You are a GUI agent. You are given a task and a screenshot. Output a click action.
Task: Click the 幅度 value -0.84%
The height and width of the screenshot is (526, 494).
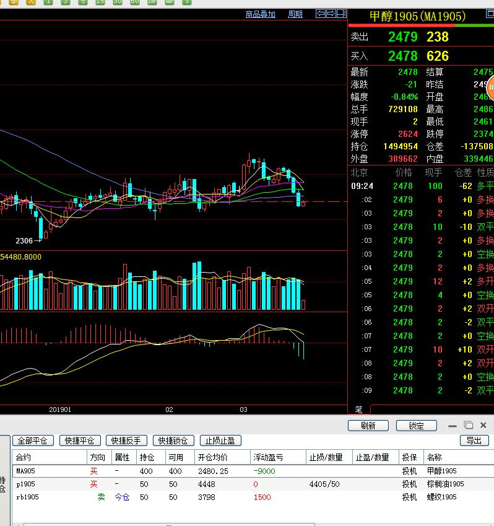click(x=404, y=97)
